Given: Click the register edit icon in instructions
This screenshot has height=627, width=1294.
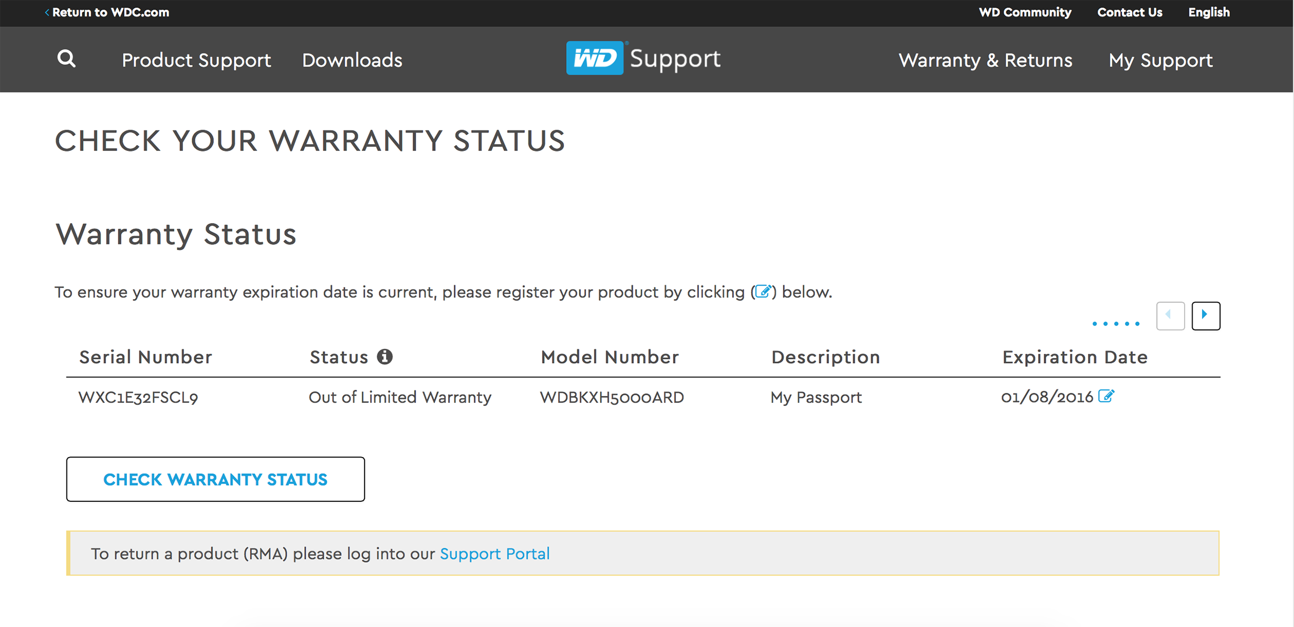Looking at the screenshot, I should coord(763,291).
